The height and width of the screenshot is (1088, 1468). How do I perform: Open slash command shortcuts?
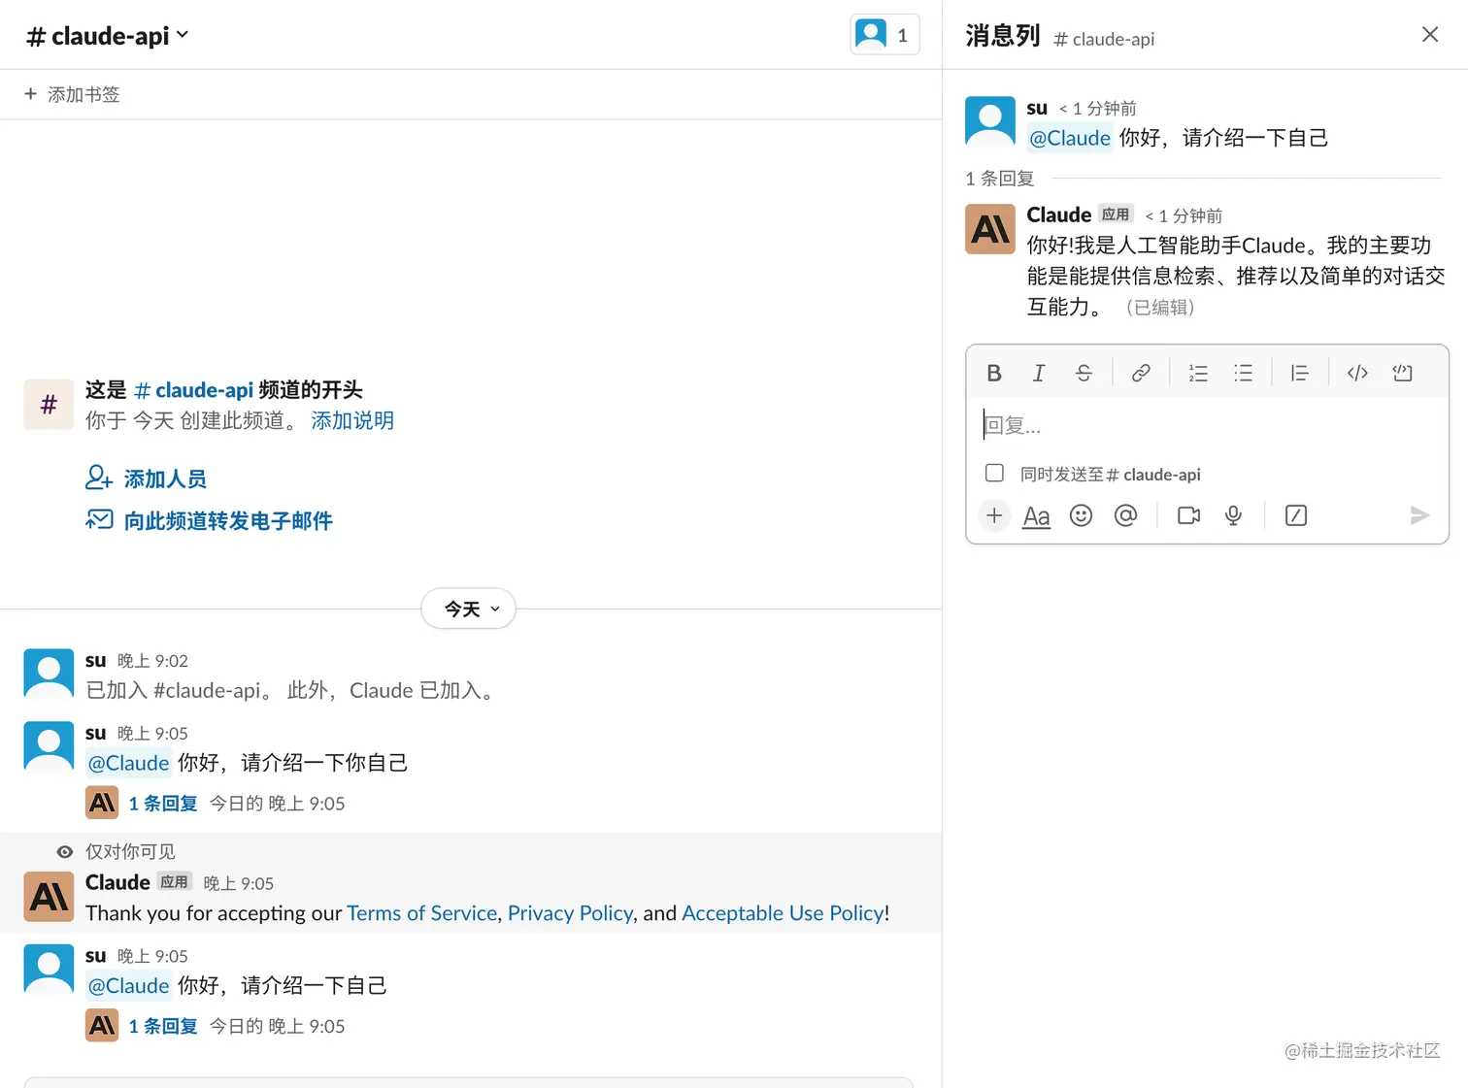[x=1296, y=515]
